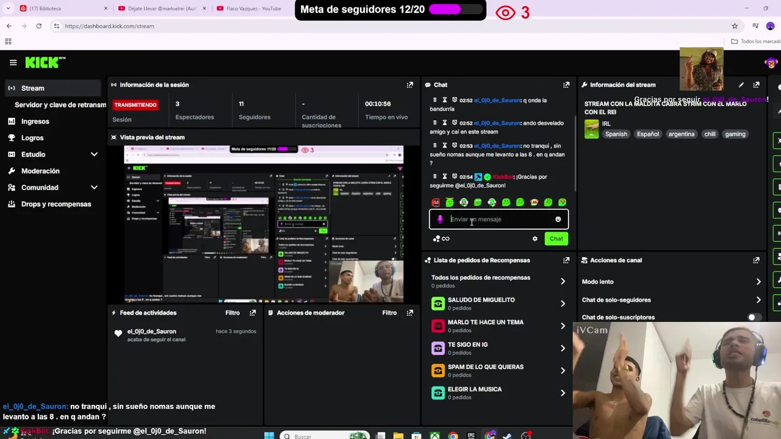Screen dimensions: 781x439
Task: Open MARLO TE HACE UN TEMA arrow
Action: tap(563, 326)
